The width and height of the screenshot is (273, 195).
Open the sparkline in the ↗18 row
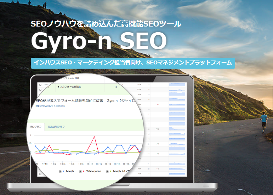[x=177, y=129]
